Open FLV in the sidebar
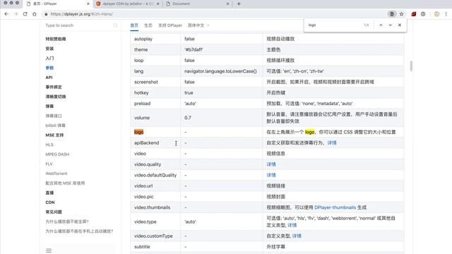This screenshot has height=254, width=452. pos(49,164)
